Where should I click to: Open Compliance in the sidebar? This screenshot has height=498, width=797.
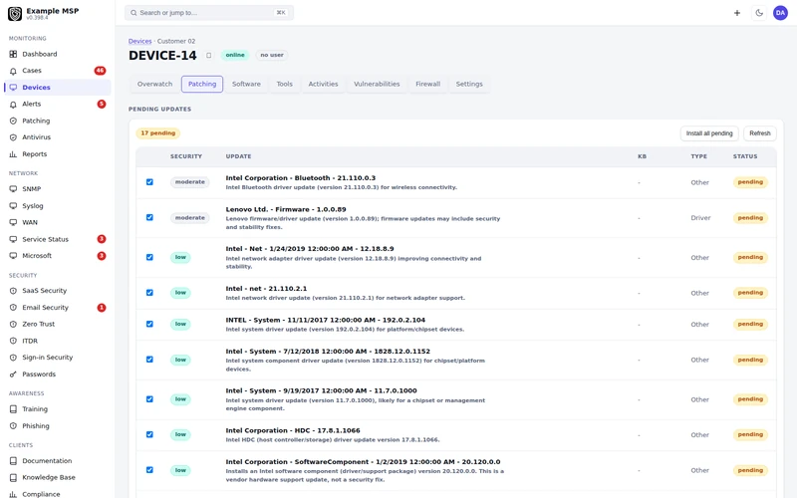pos(41,494)
